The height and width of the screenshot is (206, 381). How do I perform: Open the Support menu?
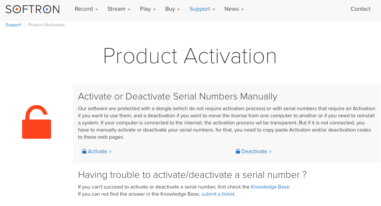pos(202,9)
